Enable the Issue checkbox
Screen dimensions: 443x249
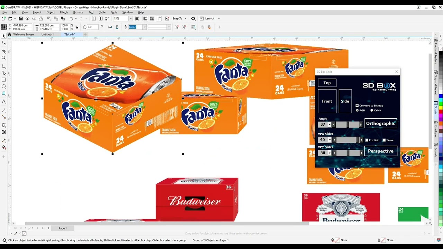point(384,140)
